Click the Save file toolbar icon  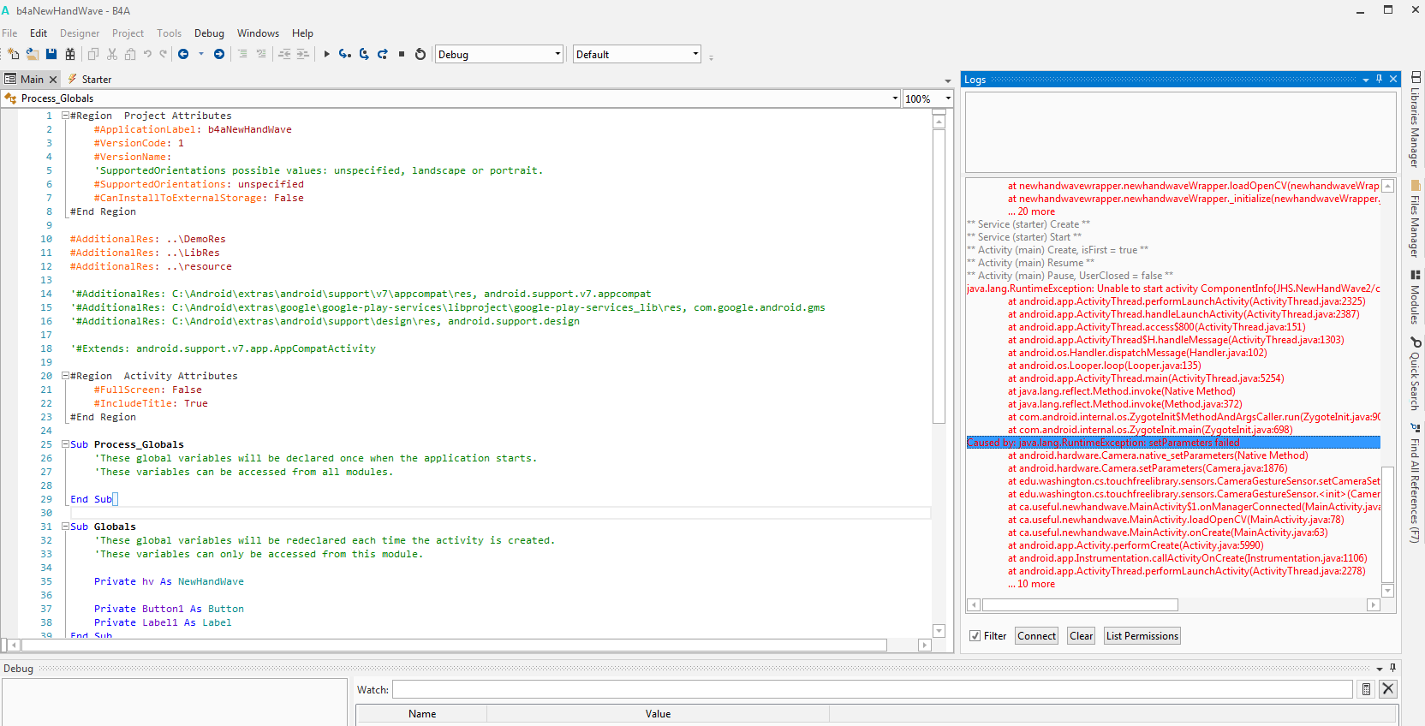pos(51,54)
